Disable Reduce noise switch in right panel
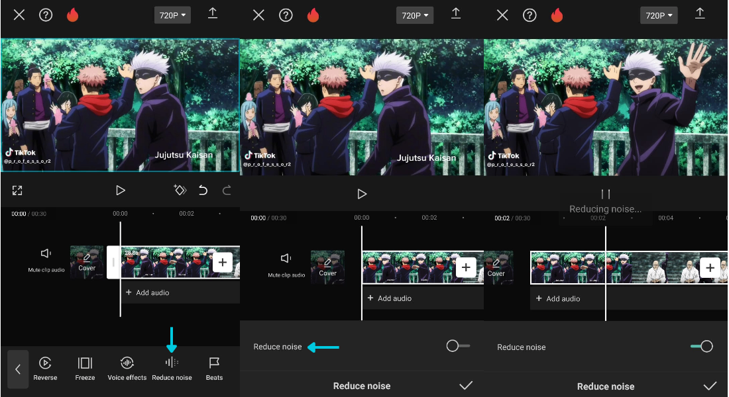 coord(702,347)
